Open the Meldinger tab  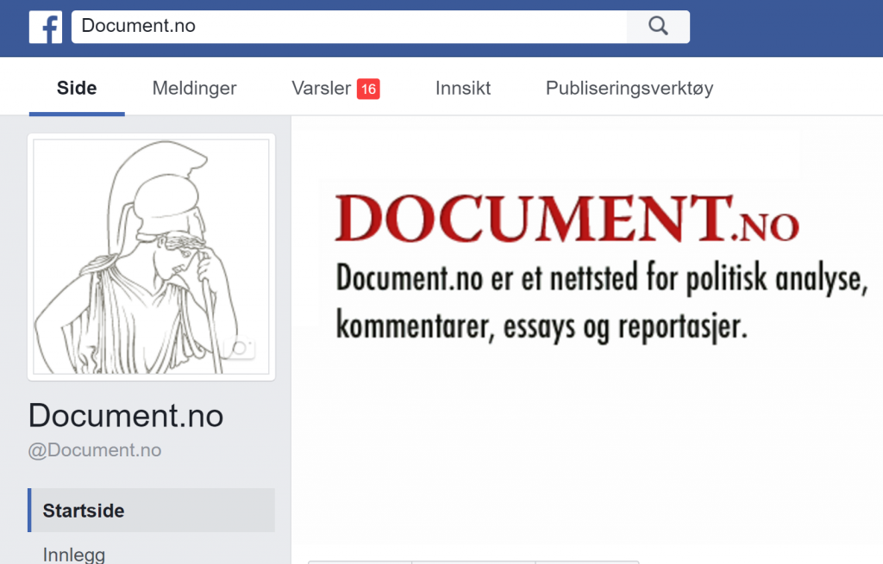coord(194,88)
